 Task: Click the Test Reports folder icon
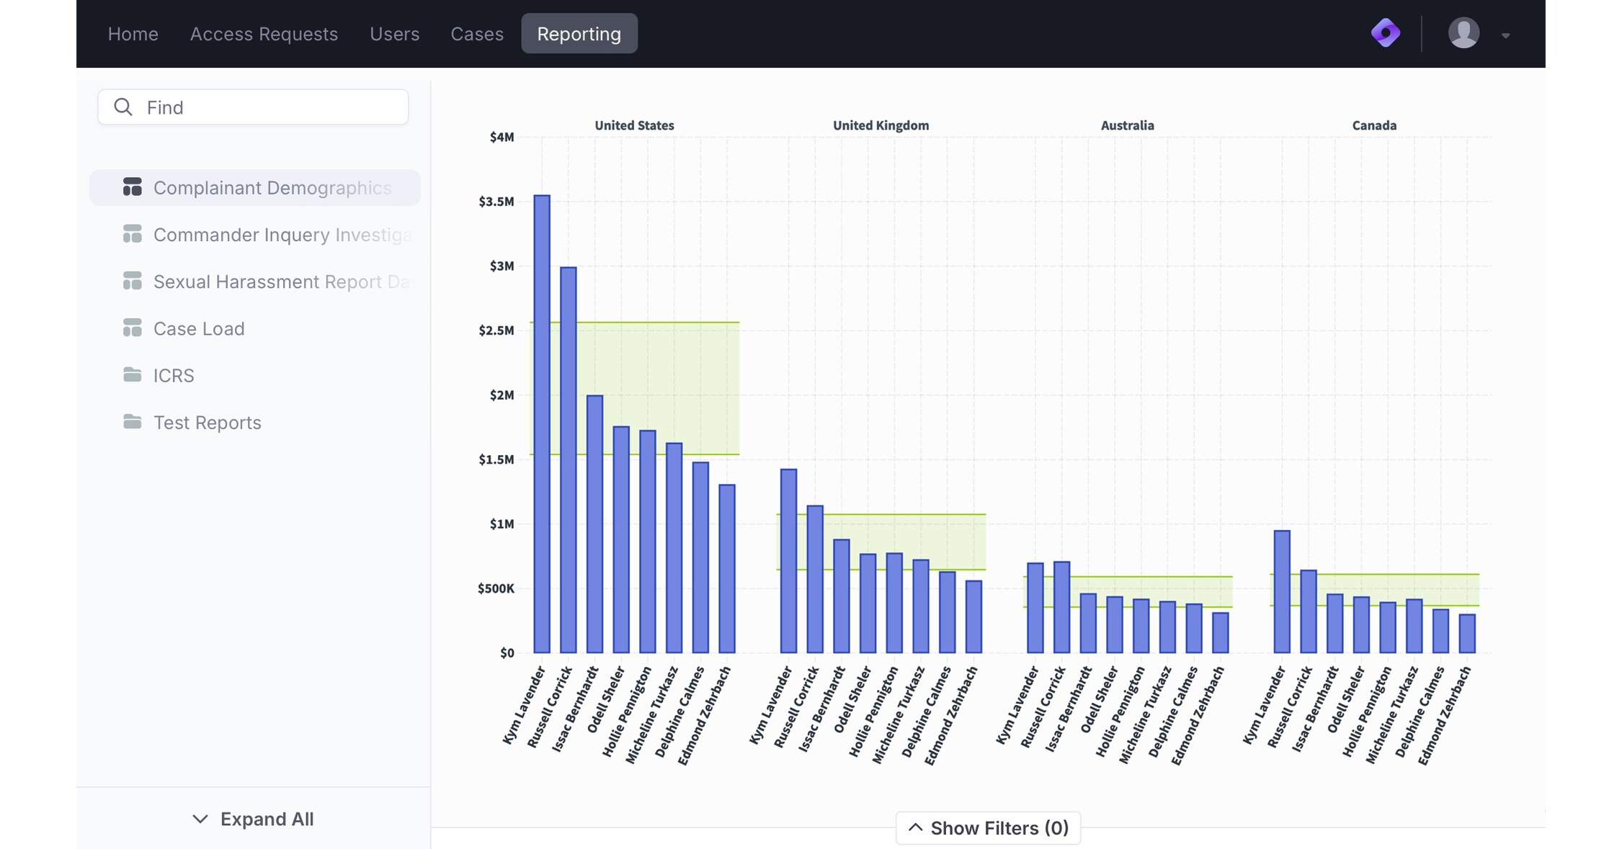(x=132, y=422)
